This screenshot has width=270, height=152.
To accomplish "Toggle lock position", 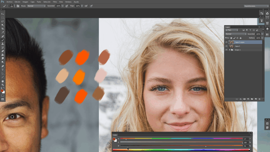I will tap(238, 38).
